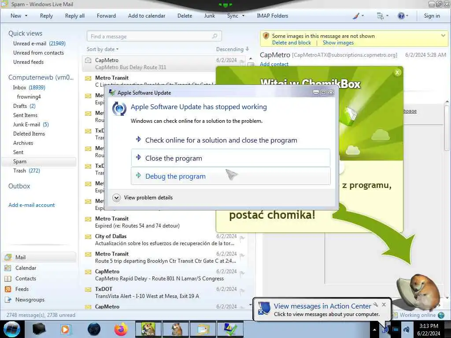Screen dimensions: 451x338
Task: Click Add to calendar
Action: tap(147, 16)
